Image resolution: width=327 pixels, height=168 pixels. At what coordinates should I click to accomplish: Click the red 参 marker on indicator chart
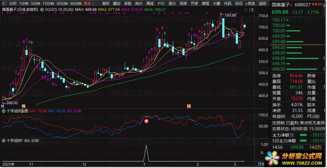click(147, 121)
